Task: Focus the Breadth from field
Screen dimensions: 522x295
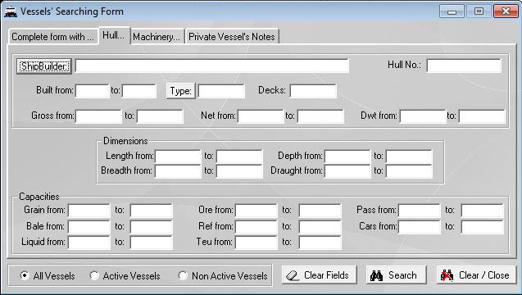Action: [x=178, y=171]
